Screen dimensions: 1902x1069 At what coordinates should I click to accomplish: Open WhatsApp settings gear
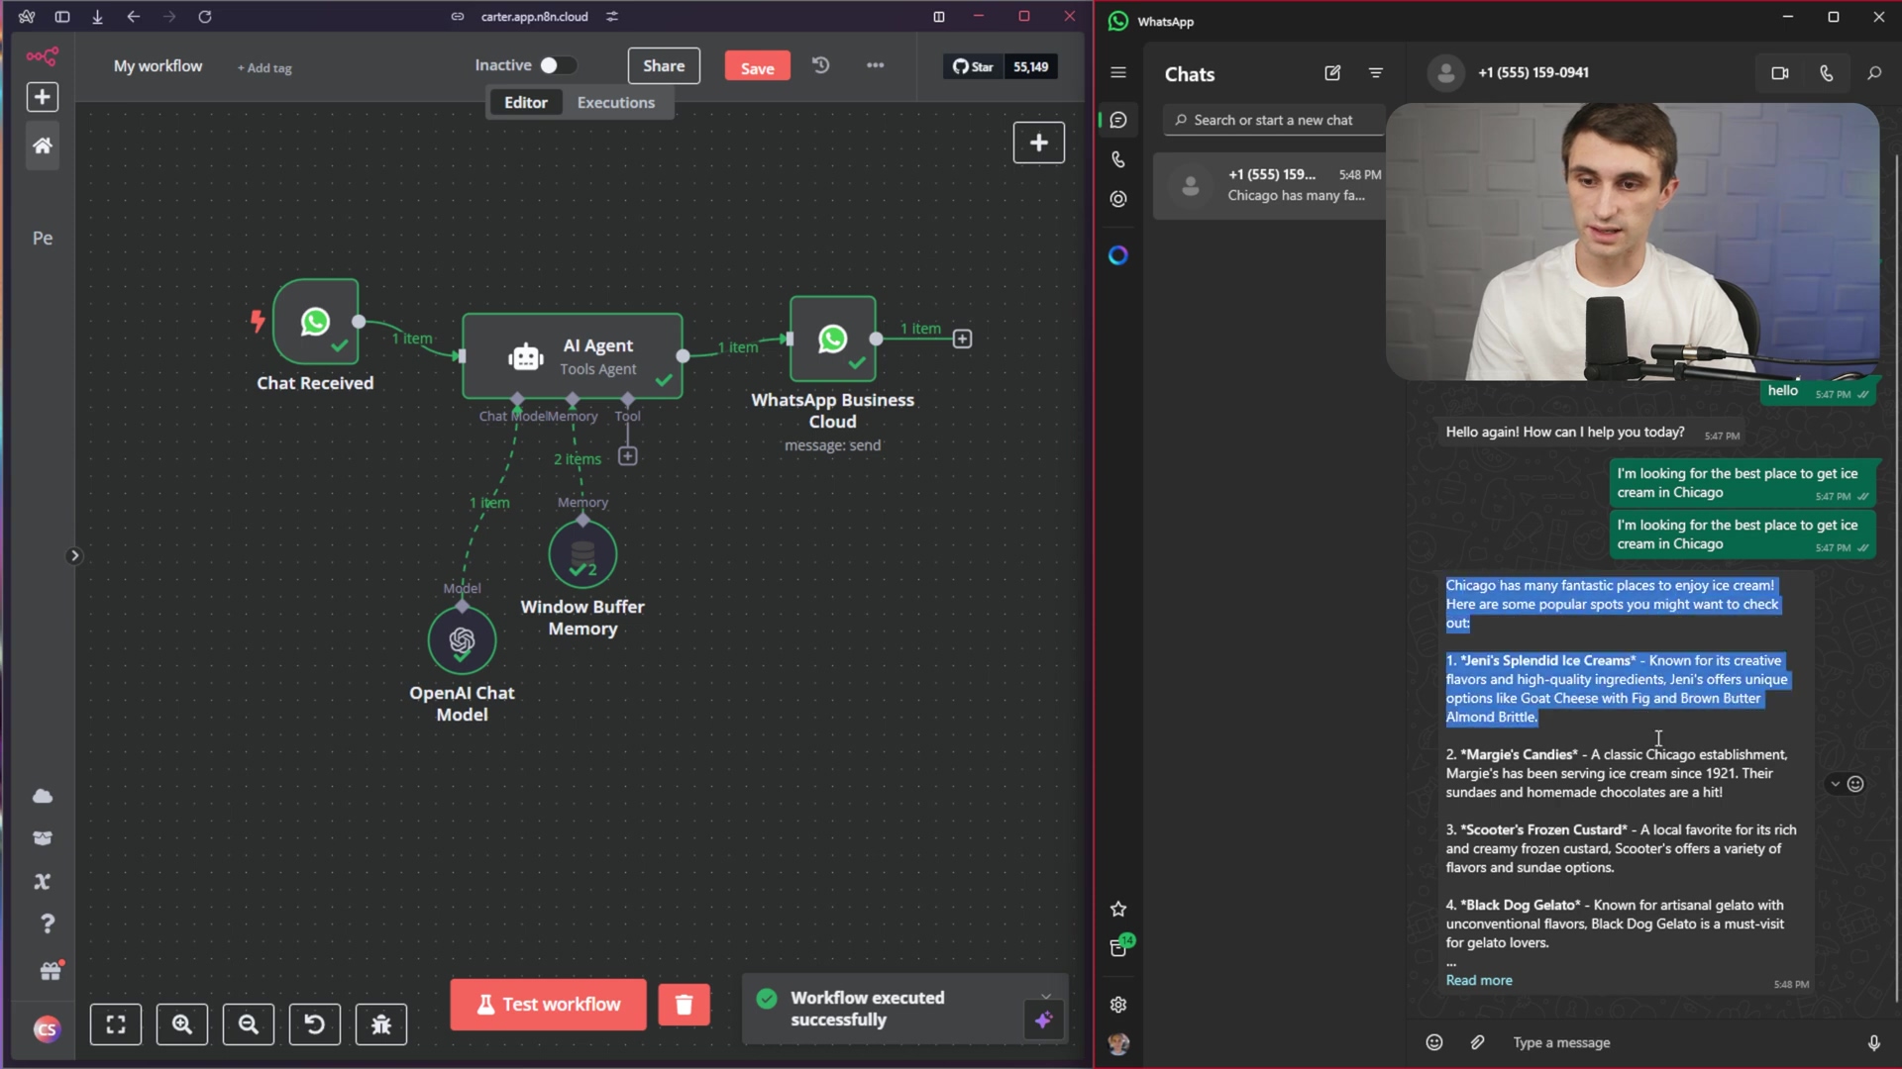tap(1118, 1005)
